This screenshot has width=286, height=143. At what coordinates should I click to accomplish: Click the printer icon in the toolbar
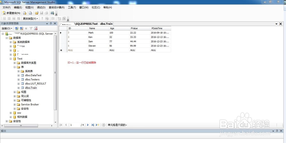46,13
